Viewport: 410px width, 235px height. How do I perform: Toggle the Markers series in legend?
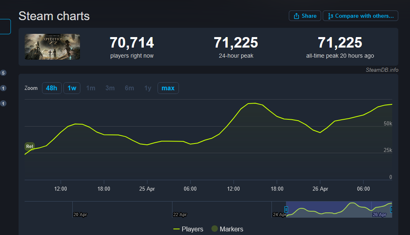227,229
